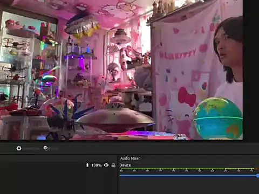Click the faded Properties label in the source toolbar
This screenshot has width=259, height=194.
pyautogui.click(x=32, y=149)
